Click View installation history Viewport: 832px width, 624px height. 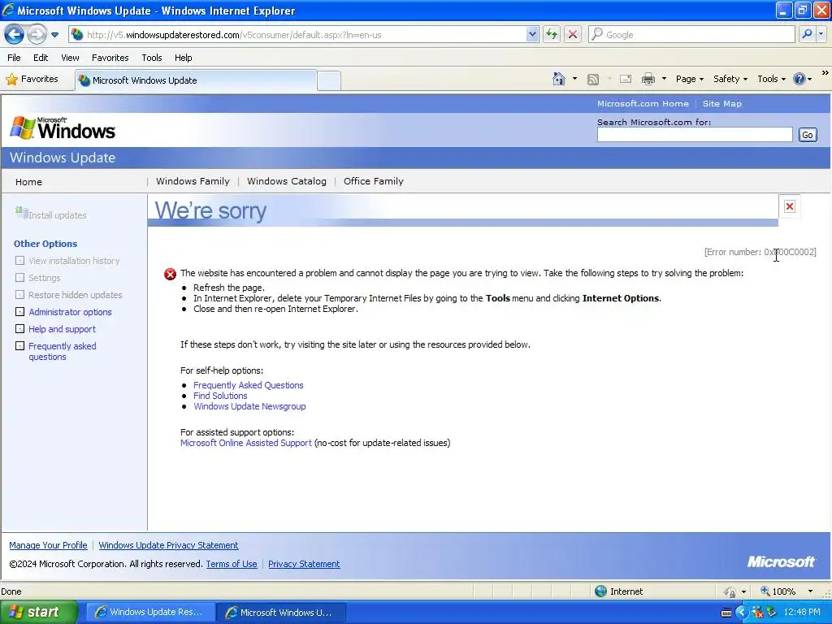(x=74, y=261)
